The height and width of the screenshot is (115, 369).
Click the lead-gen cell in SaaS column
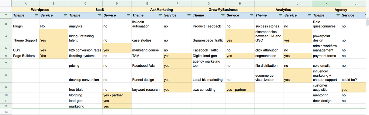coord(85,101)
